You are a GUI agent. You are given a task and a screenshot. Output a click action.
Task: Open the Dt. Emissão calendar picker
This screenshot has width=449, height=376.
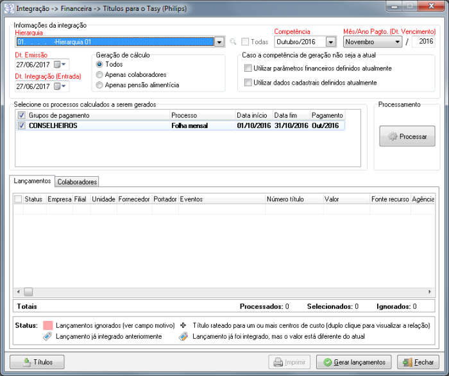(x=60, y=65)
